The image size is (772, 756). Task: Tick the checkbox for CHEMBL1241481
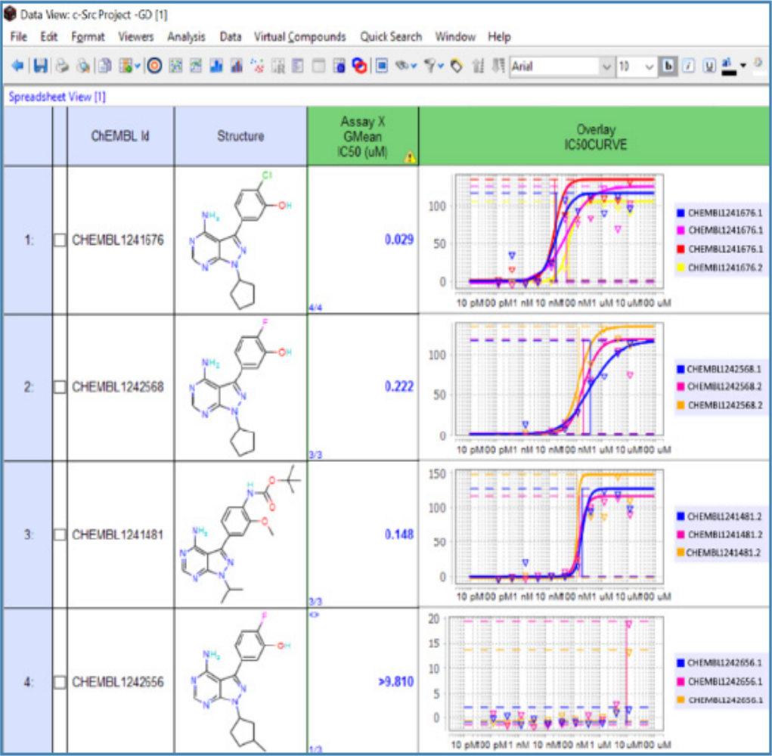[60, 534]
